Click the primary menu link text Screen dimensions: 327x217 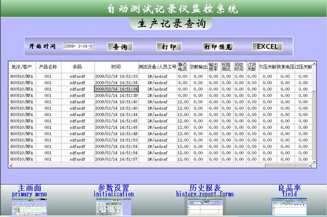coord(29,195)
